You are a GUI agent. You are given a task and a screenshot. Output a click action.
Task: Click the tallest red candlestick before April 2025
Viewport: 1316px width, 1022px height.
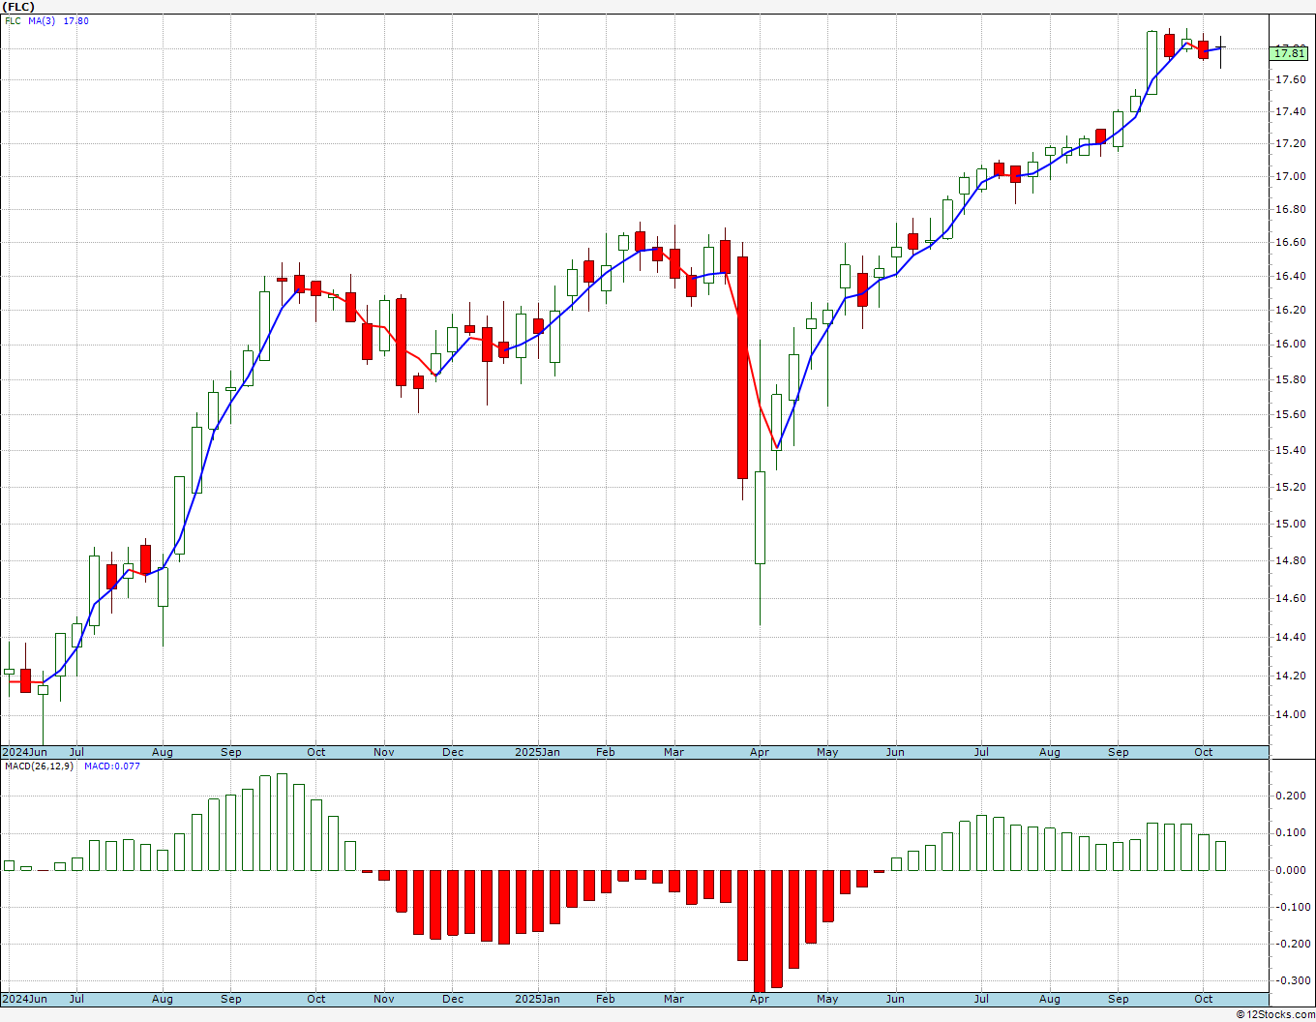coord(742,368)
